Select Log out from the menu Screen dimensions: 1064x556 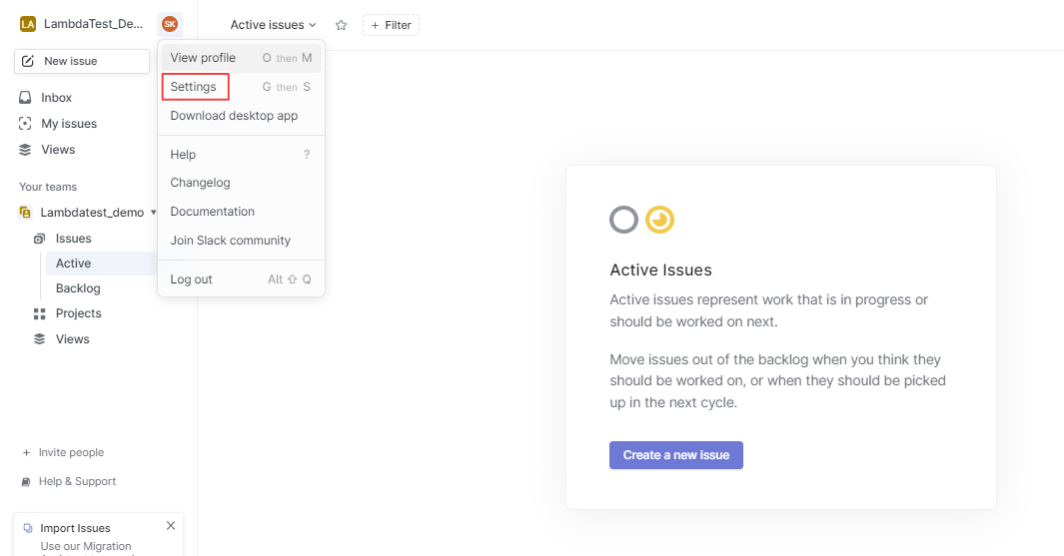coord(191,279)
